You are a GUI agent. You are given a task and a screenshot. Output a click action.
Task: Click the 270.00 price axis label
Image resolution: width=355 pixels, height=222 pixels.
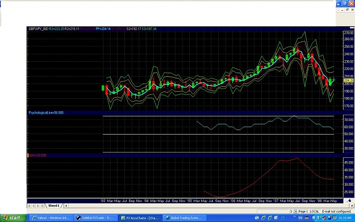pos(349,33)
